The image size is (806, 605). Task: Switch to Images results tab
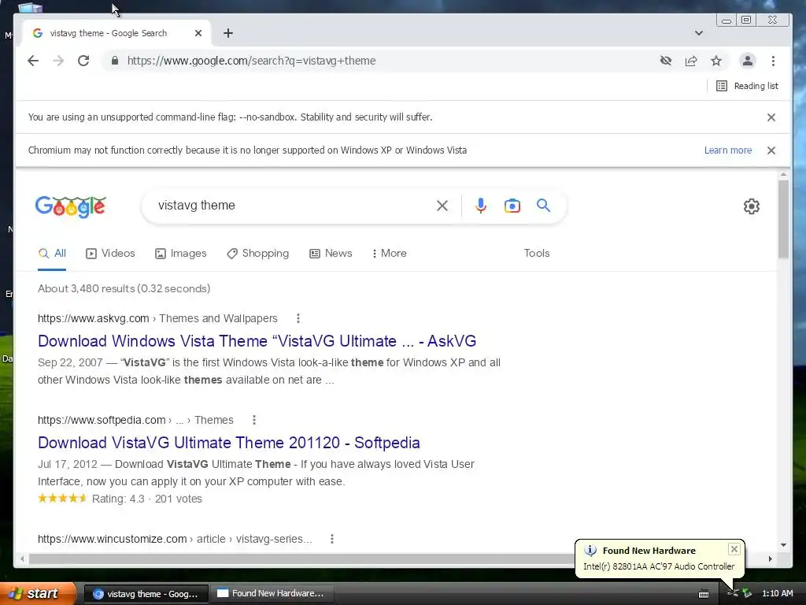click(x=180, y=253)
